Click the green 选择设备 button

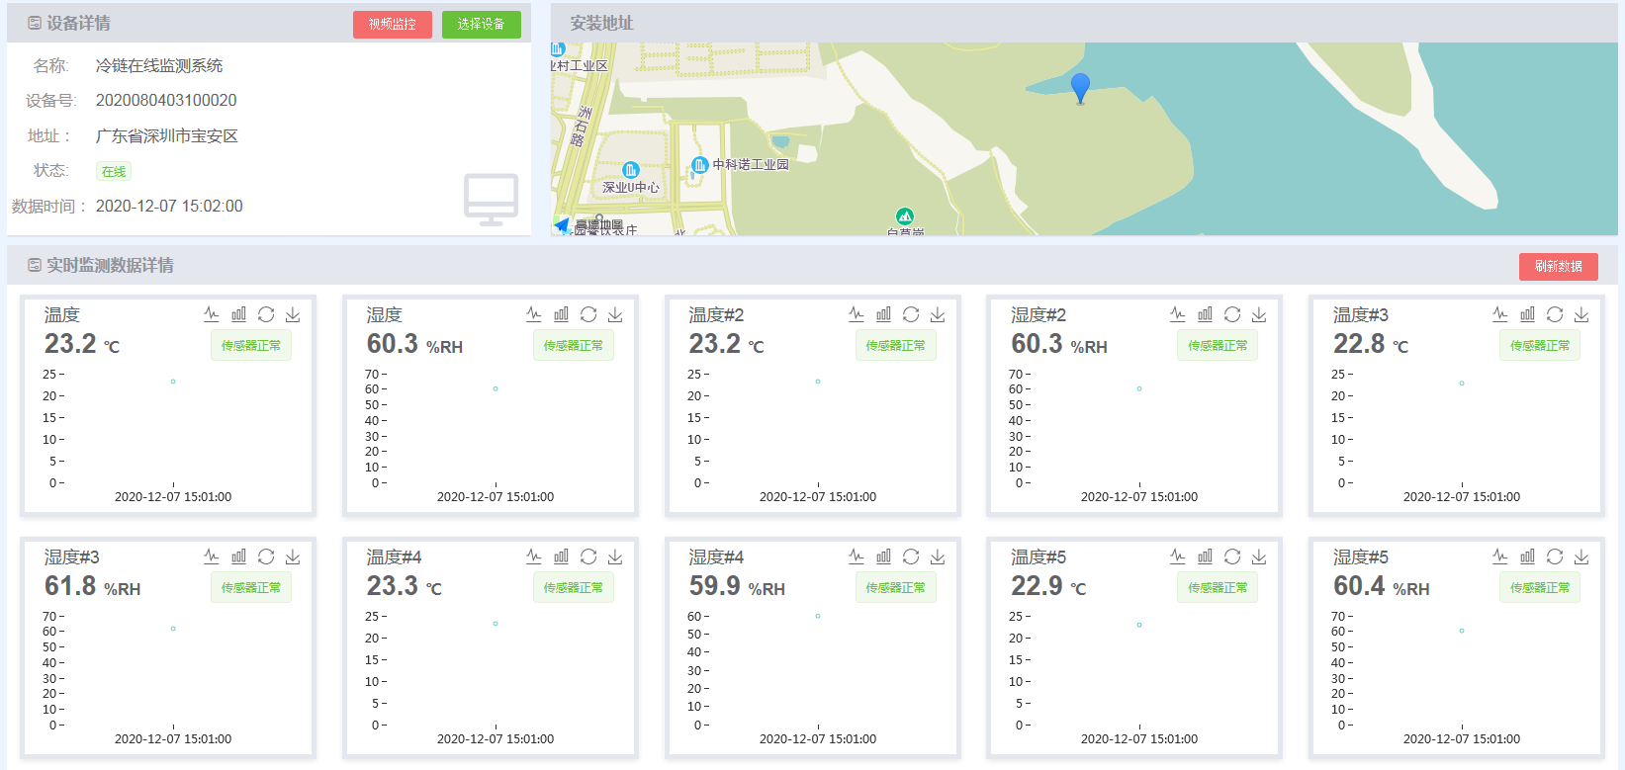click(x=481, y=24)
